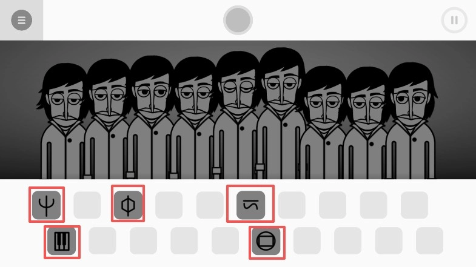Click empty slot between trident and phi icons

click(x=87, y=205)
